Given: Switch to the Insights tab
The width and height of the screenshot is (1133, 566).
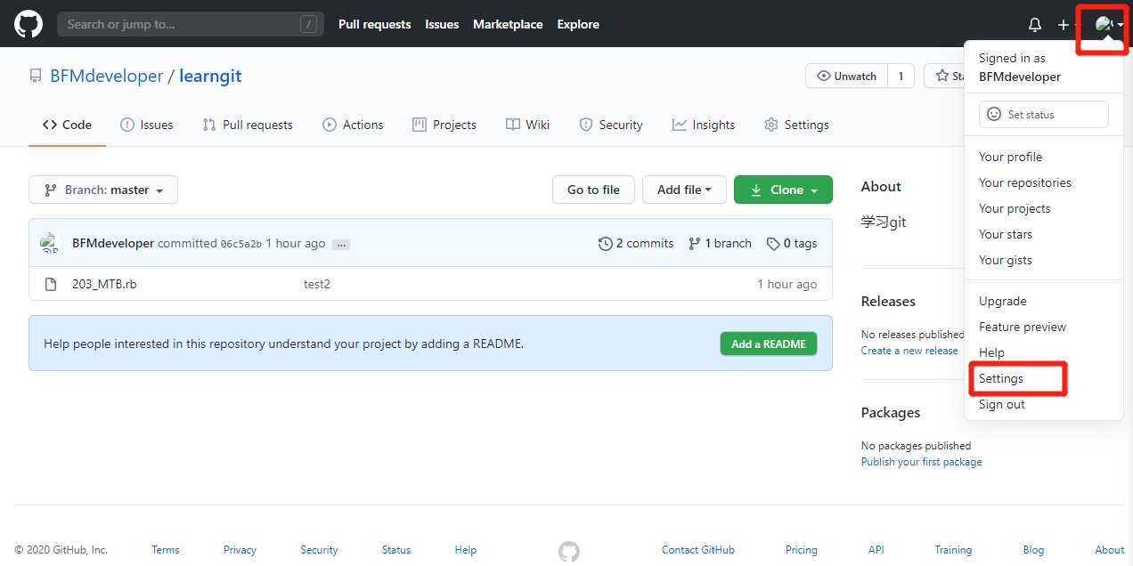Looking at the screenshot, I should [x=704, y=125].
